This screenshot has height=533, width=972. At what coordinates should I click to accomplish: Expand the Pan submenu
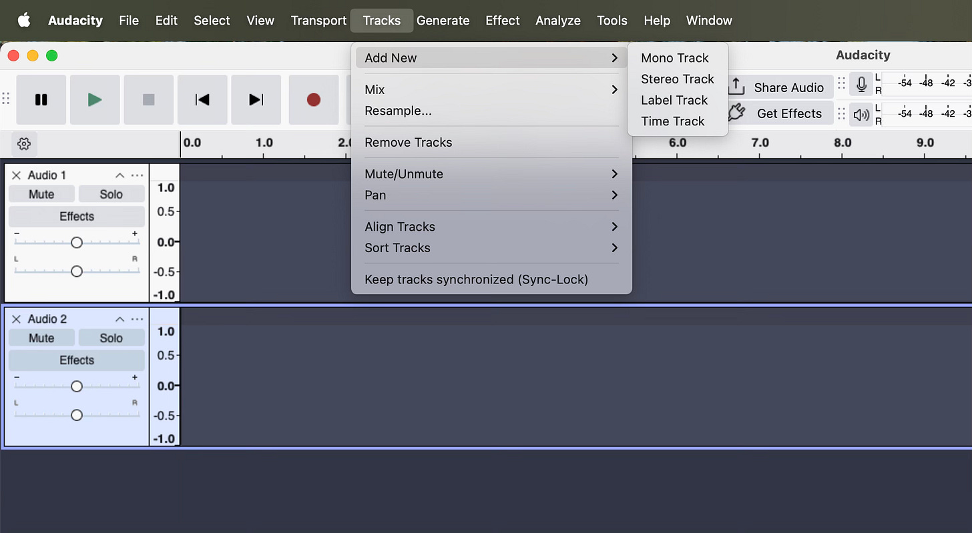pos(491,195)
